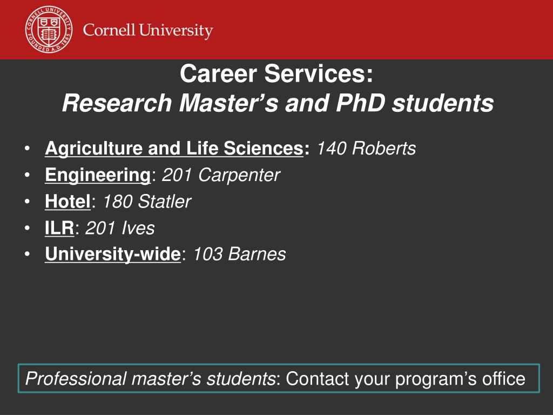553x415 pixels.
Task: Open the Hotel link
Action: click(68, 201)
